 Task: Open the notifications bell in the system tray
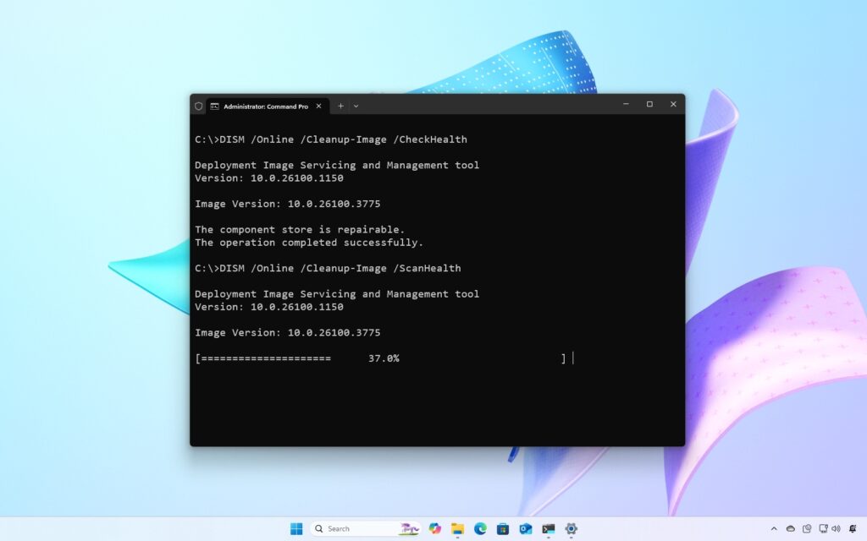(x=853, y=529)
